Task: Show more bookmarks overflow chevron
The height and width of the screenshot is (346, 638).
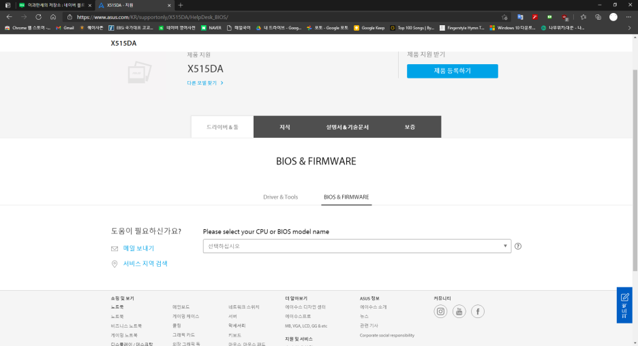Action: (629, 28)
